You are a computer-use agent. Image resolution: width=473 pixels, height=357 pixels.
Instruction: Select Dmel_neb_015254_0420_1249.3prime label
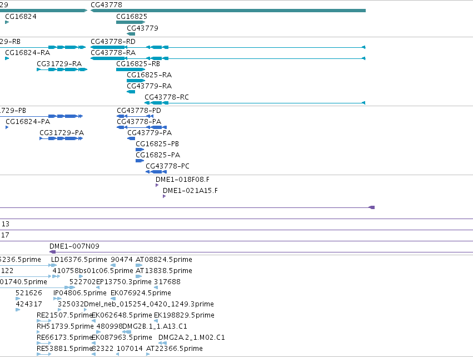point(149,304)
